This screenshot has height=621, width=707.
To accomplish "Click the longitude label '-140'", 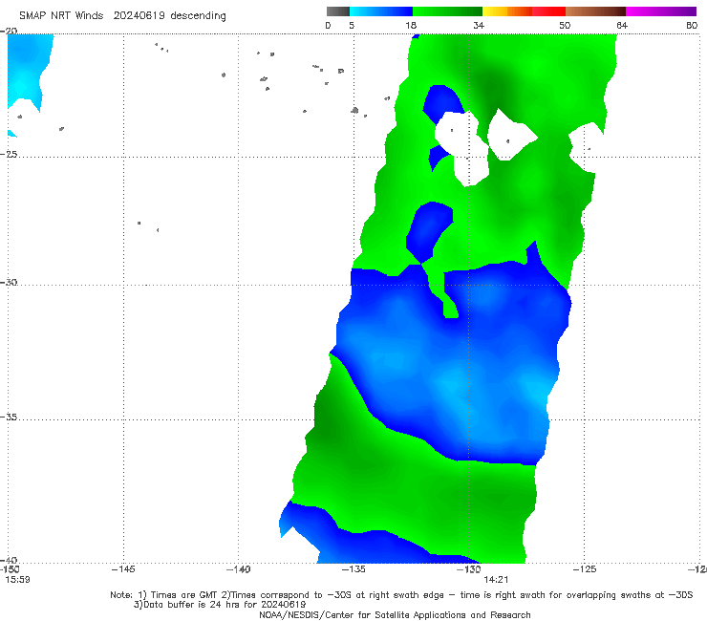I will pyautogui.click(x=238, y=569).
